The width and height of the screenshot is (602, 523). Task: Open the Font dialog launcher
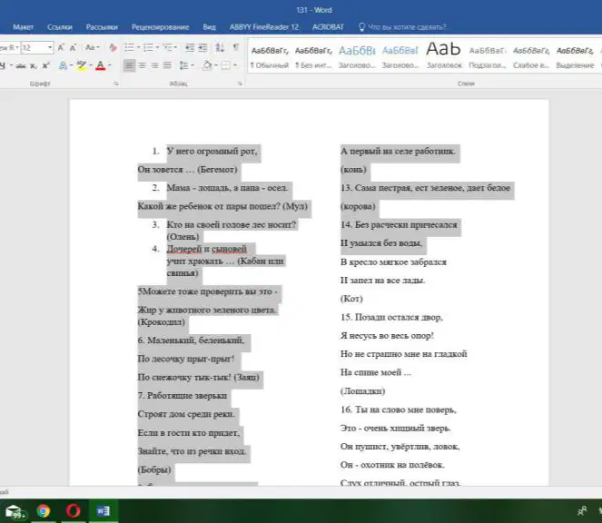click(116, 84)
